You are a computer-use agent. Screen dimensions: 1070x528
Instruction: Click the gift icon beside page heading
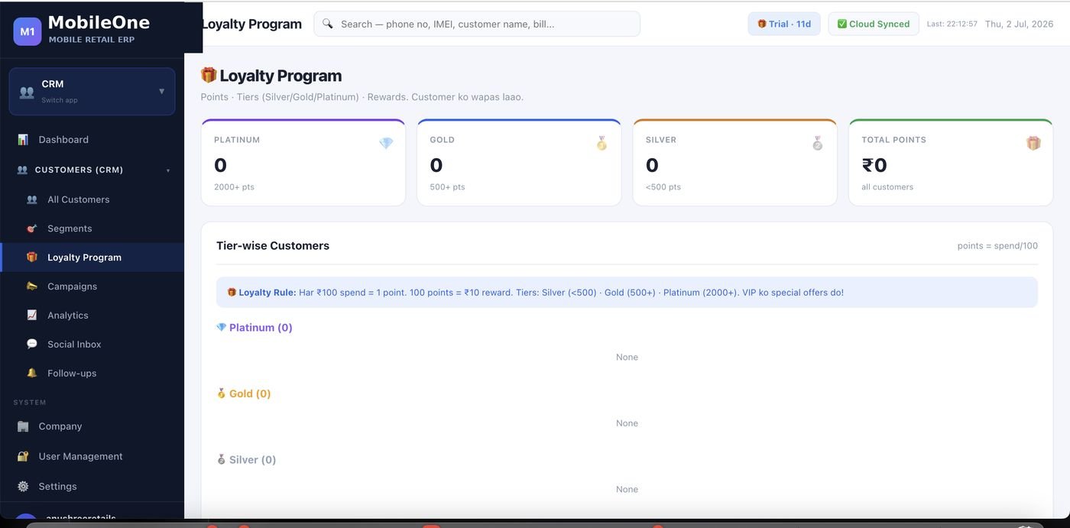tap(209, 75)
